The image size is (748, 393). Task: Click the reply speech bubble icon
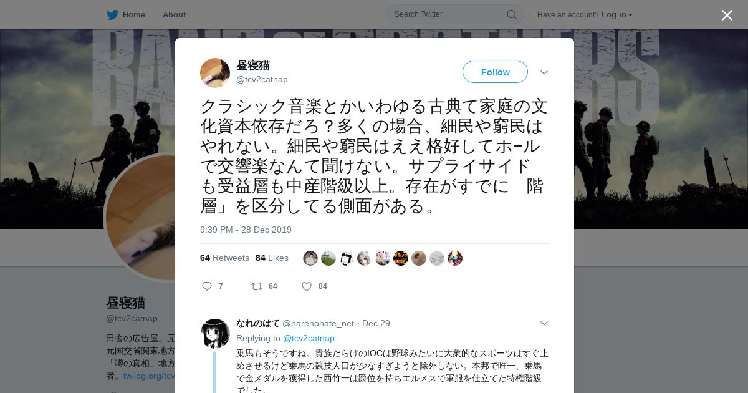[x=207, y=286]
